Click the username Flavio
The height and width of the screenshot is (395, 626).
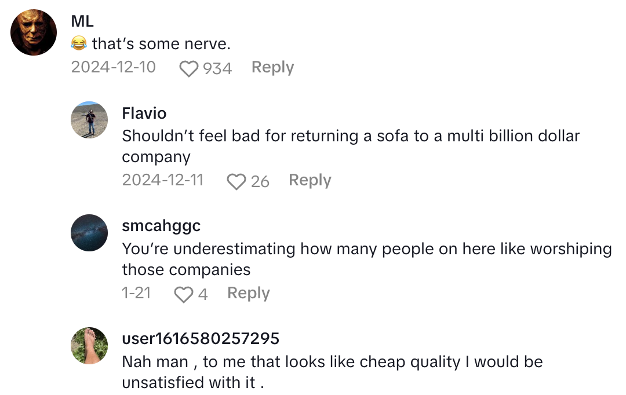pos(144,113)
